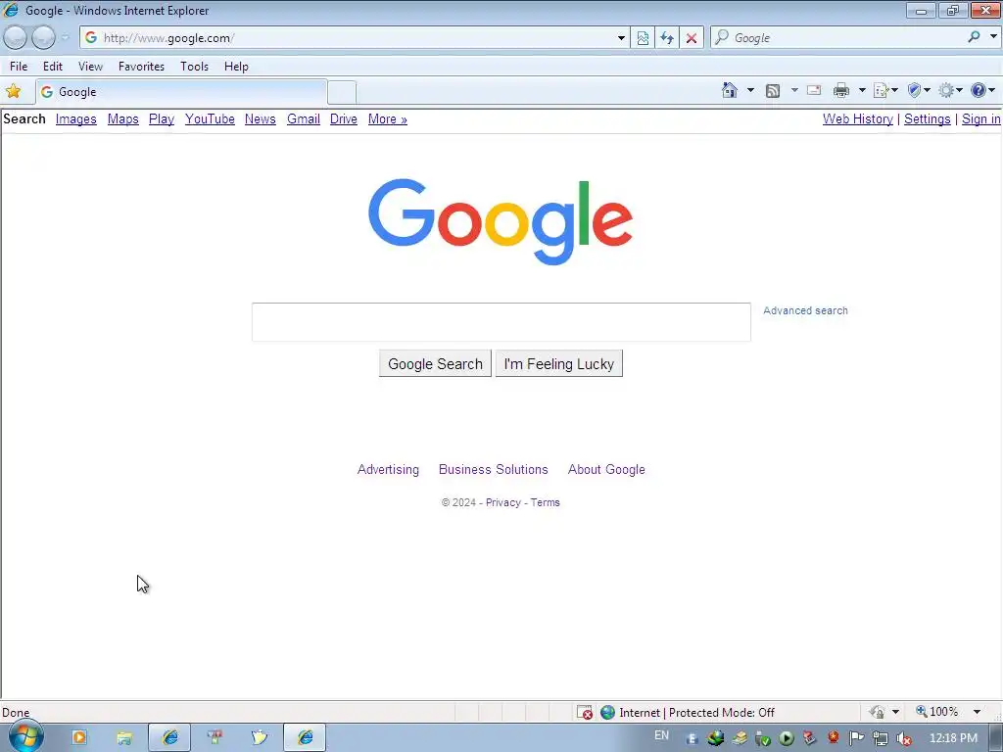Viewport: 1003px width, 752px height.
Task: Open the Terms footer link
Action: click(545, 502)
